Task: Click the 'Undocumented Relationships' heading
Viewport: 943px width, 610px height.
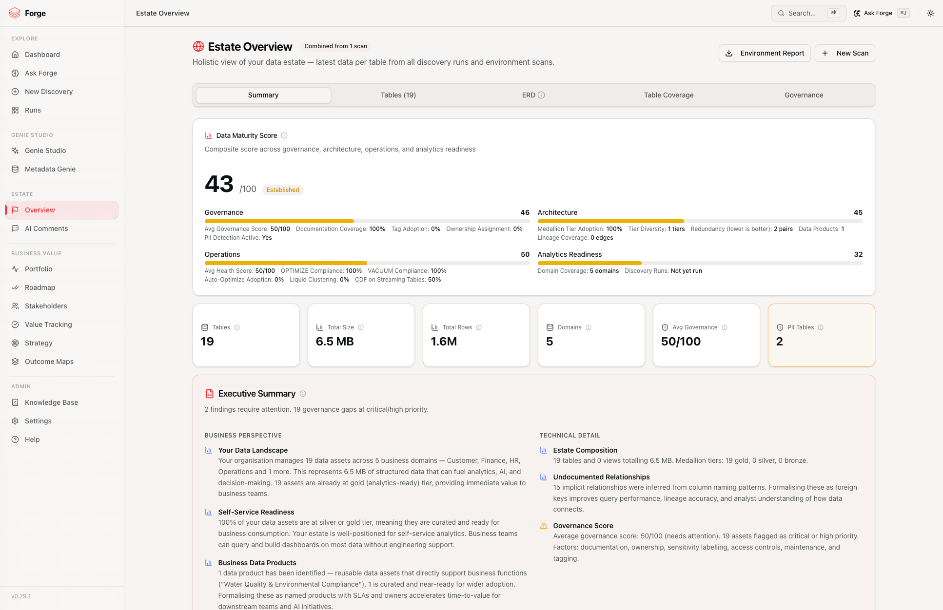Action: click(602, 477)
